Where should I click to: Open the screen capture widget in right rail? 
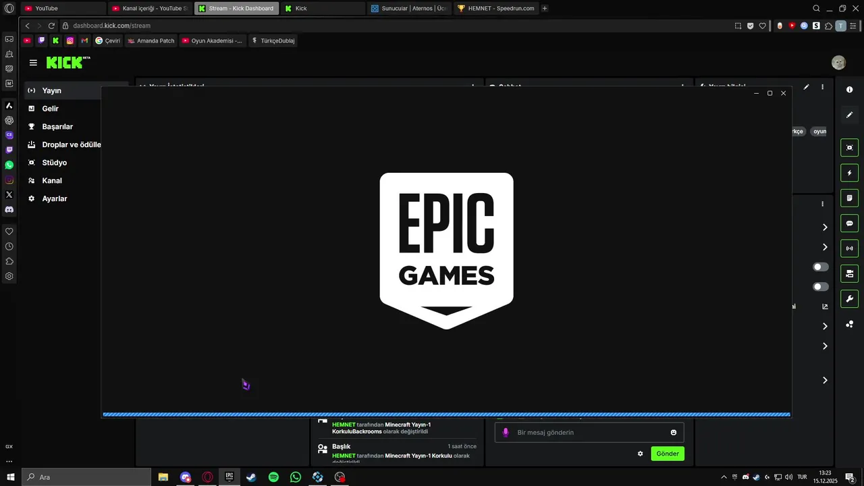click(x=849, y=148)
